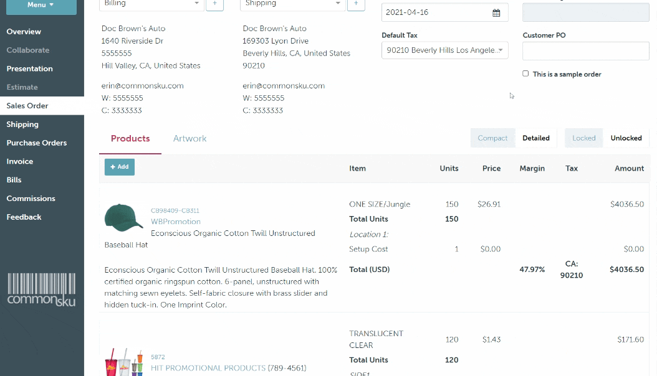657x376 pixels.
Task: Open HIT PROMOTIONAL PRODUCTS supplier link
Action: pos(208,368)
